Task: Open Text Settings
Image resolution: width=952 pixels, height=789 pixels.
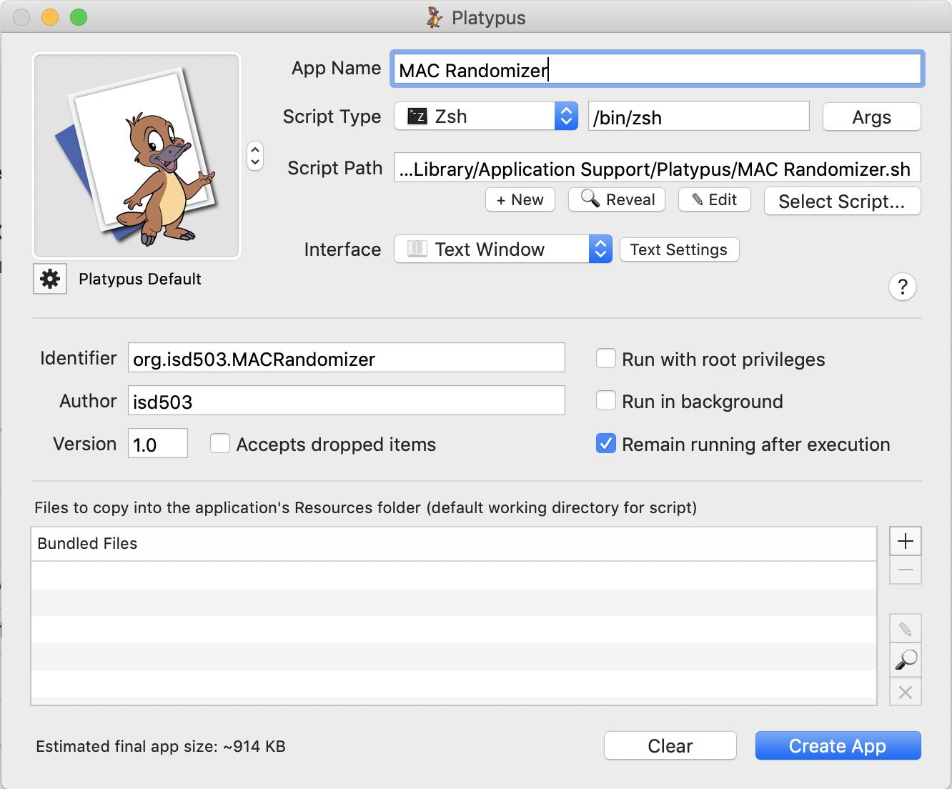Action: click(679, 249)
